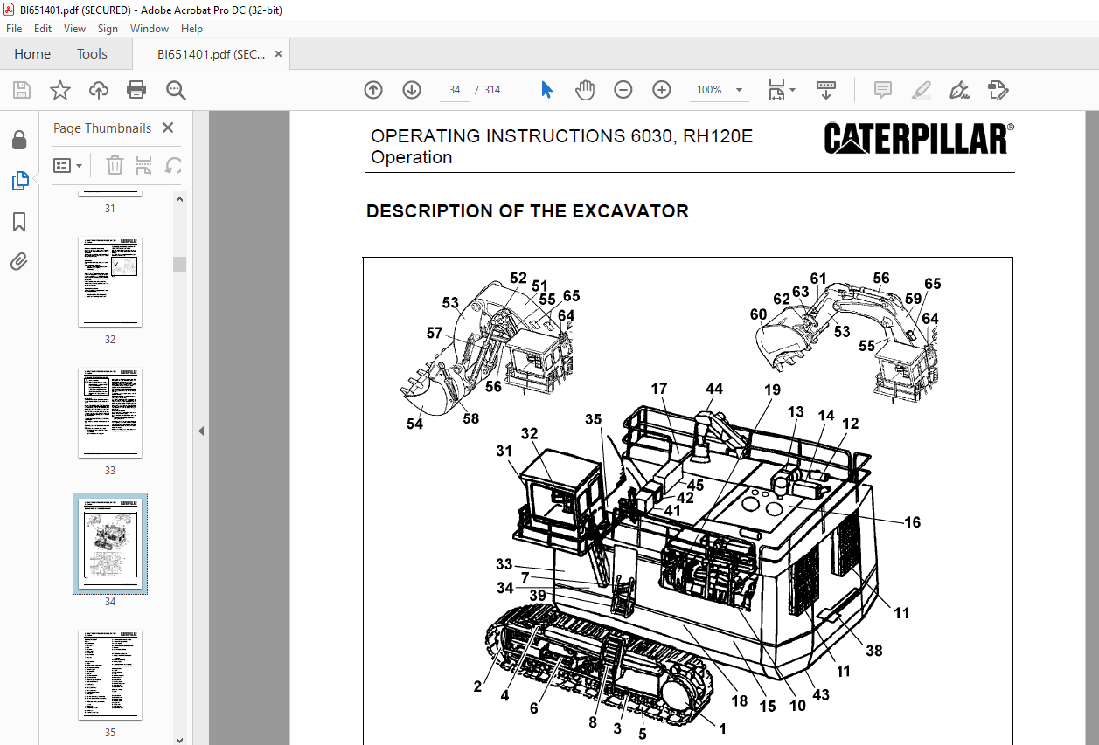Click the scrolling mode keyboard icon
Image resolution: width=1099 pixels, height=745 pixels.
click(826, 90)
